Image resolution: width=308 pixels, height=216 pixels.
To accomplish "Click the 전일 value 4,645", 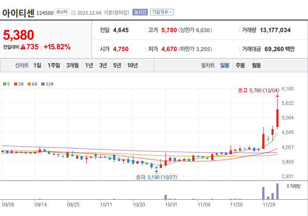I will click(121, 30).
